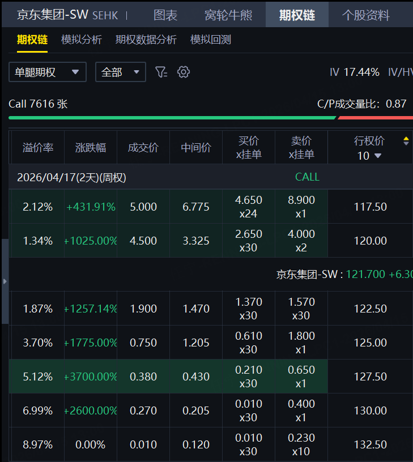413x462 pixels.
Task: Click the strike price sort arrows
Action: (406, 141)
